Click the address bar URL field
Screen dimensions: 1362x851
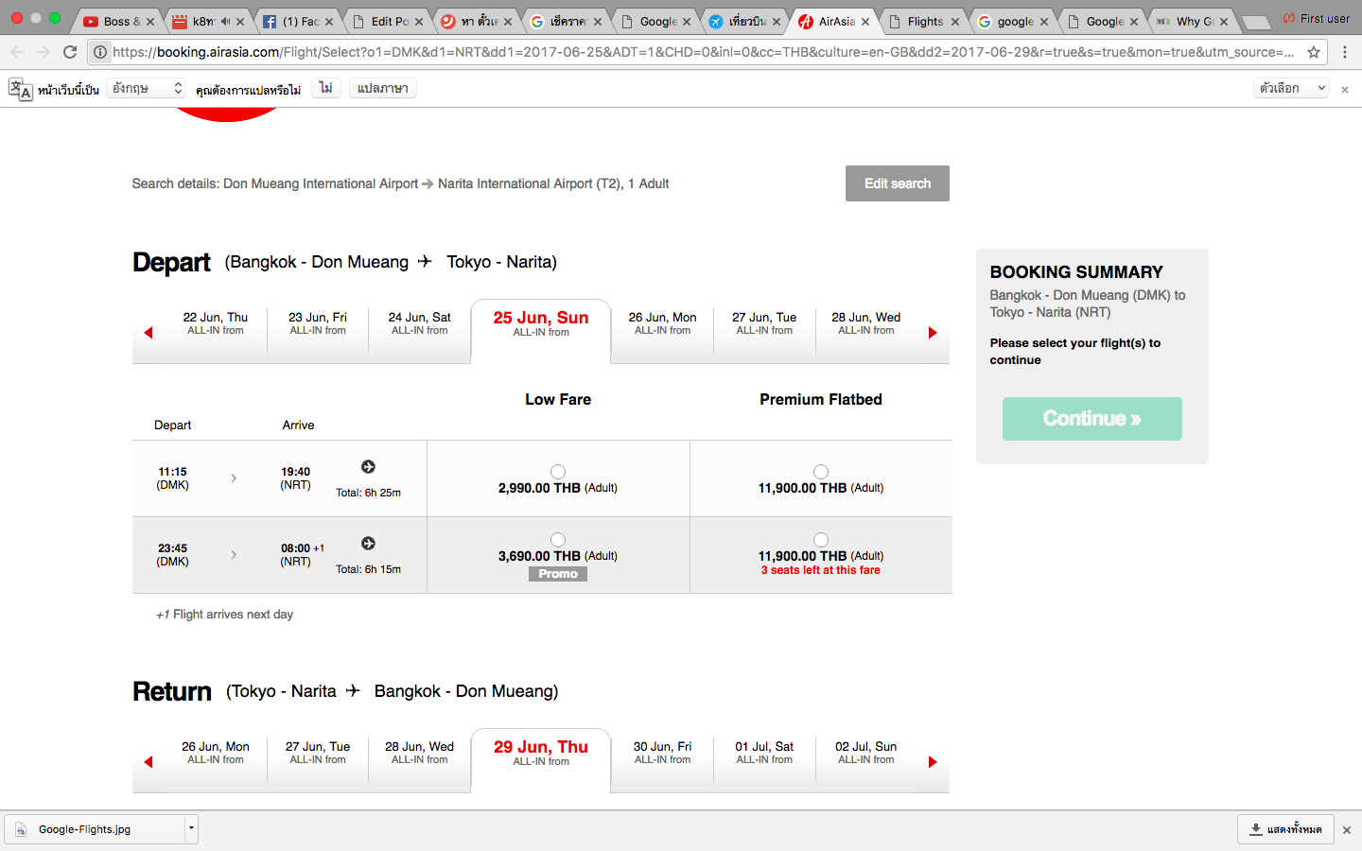[702, 52]
